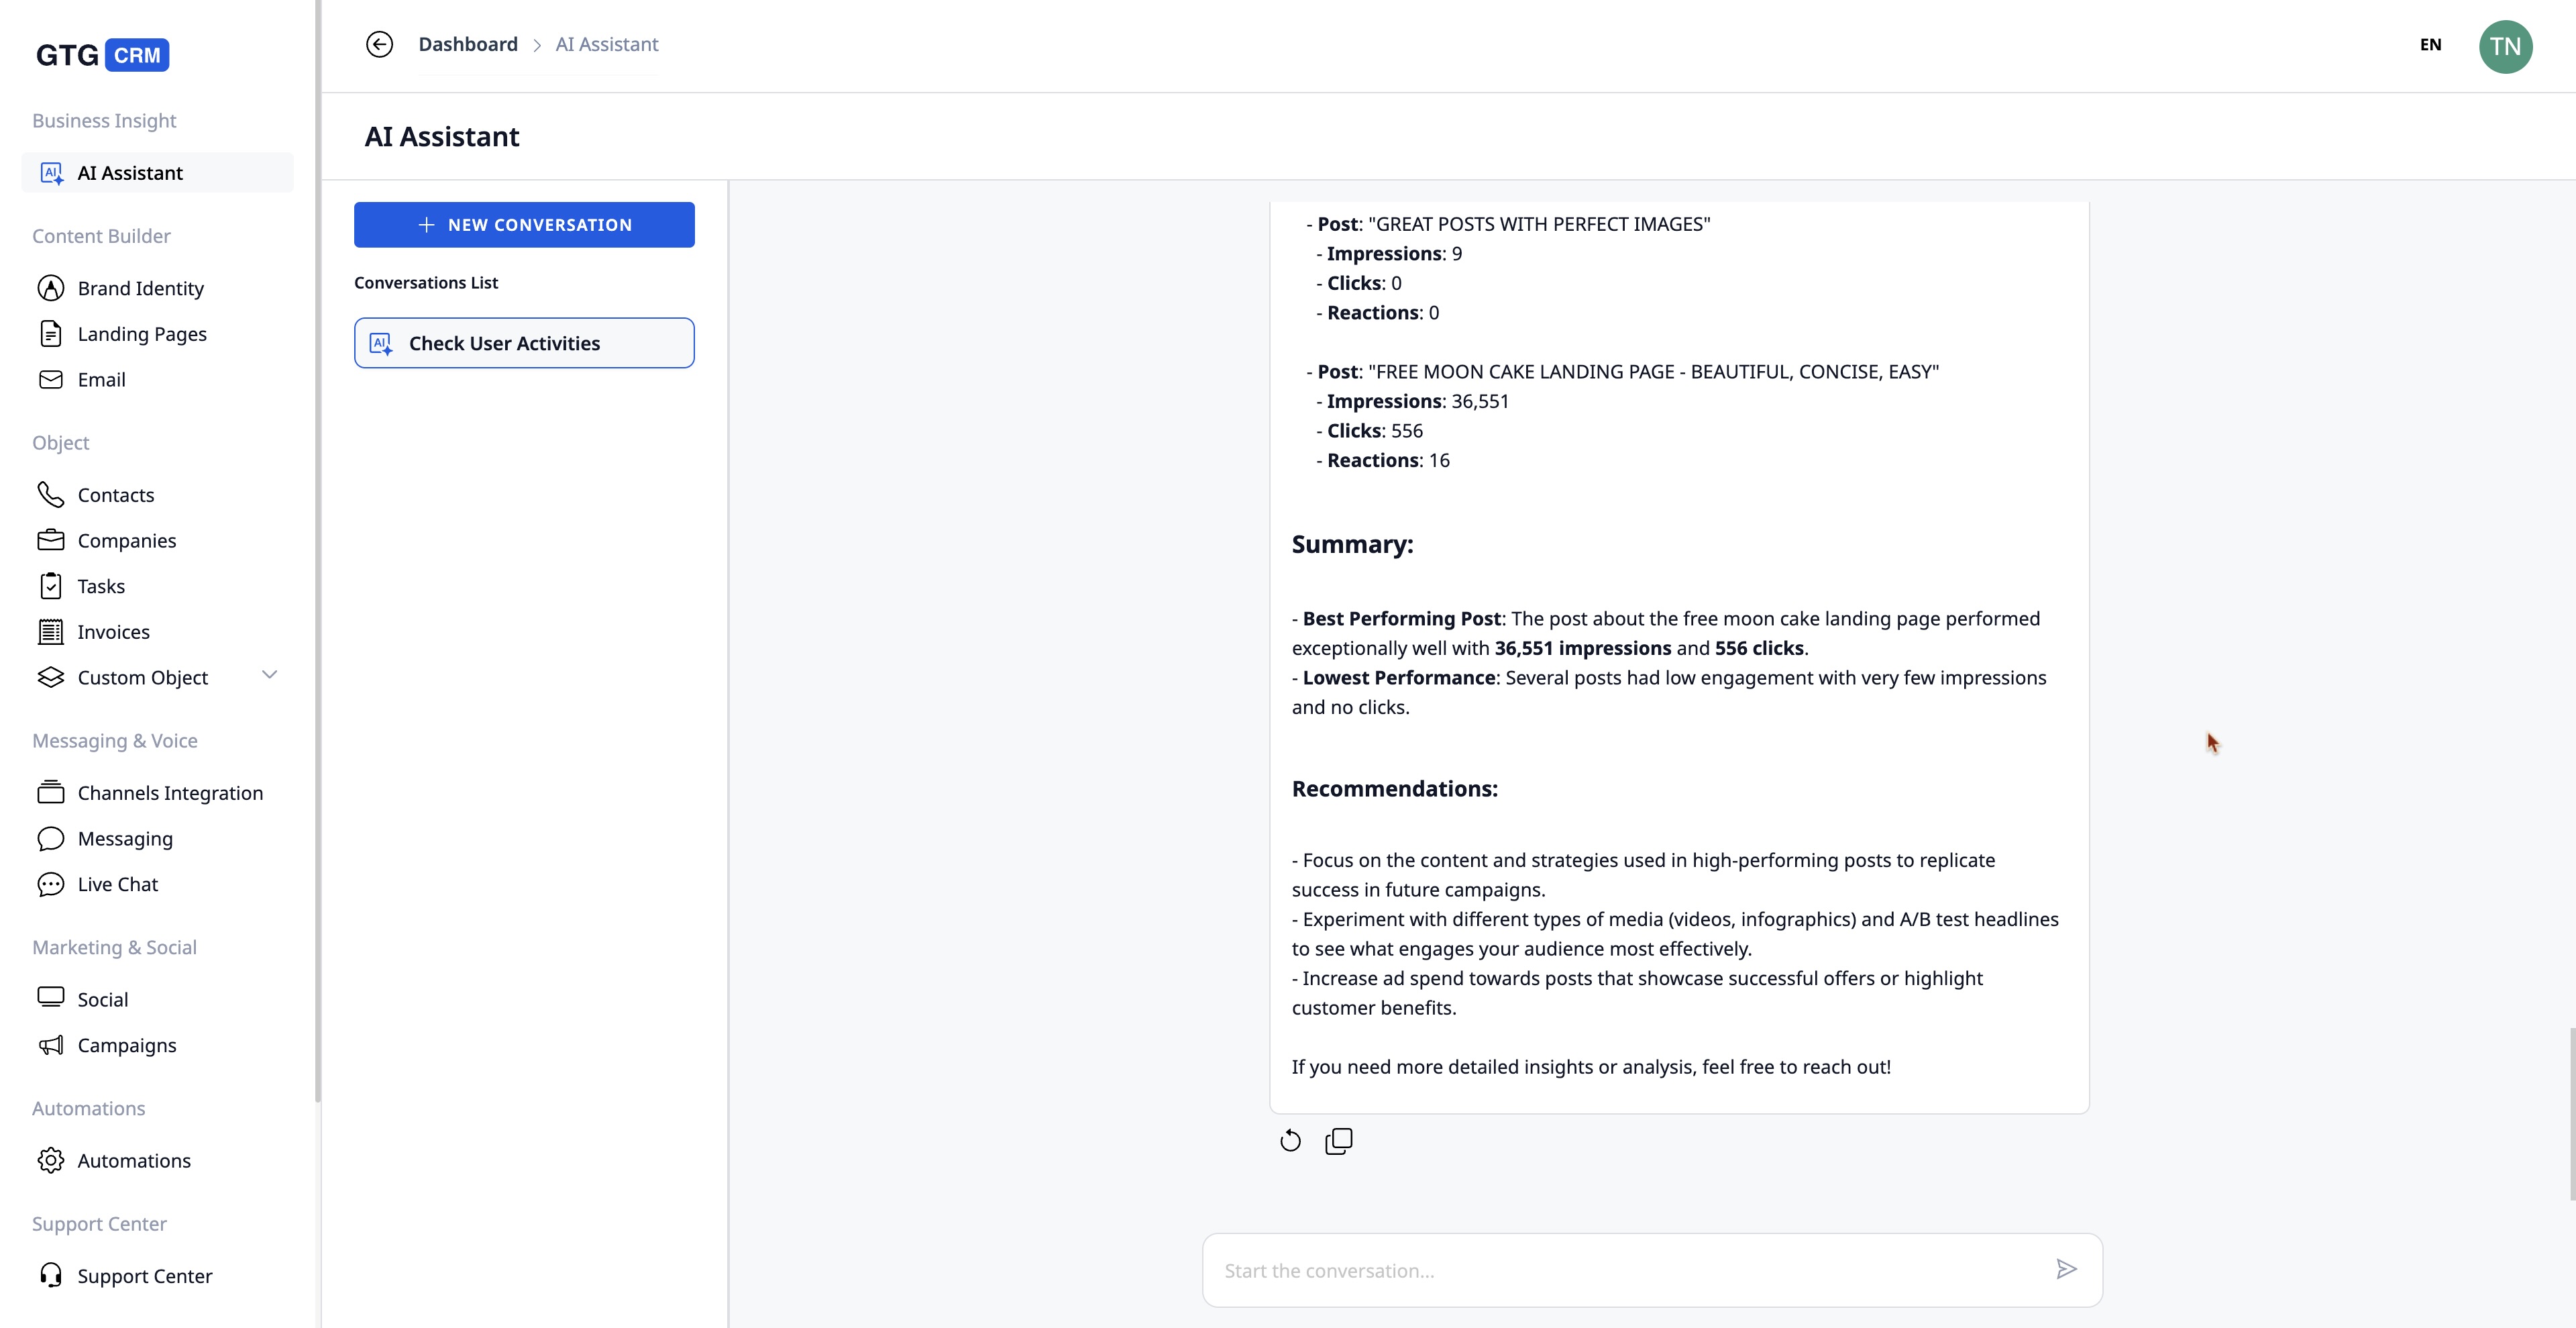Regenerate the AI response

coord(1290,1141)
